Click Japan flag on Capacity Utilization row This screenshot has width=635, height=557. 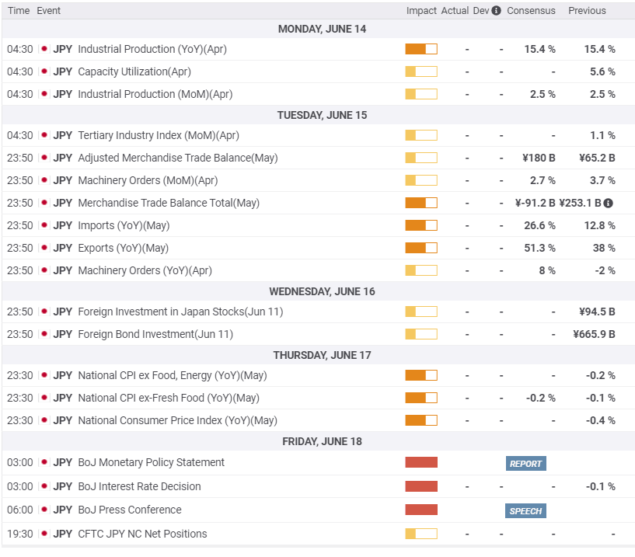[44, 71]
